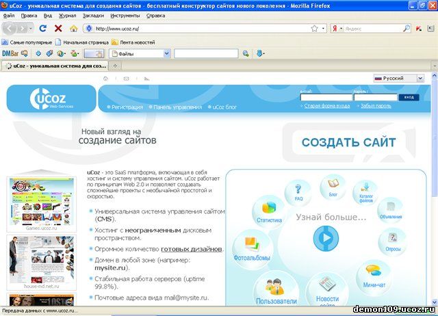The height and width of the screenshot is (316, 438).
Task: Open the Статистика module bubble
Action: pyautogui.click(x=269, y=212)
